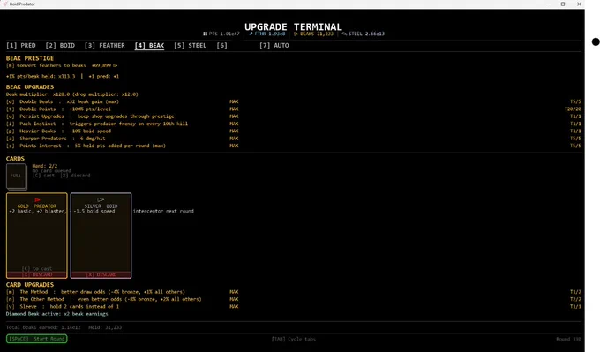Click the BEAK PRESTIGE heading
This screenshot has height=352, width=600.
pos(30,58)
